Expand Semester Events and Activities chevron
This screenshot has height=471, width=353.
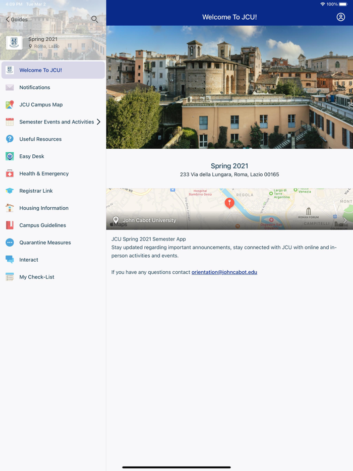click(98, 122)
